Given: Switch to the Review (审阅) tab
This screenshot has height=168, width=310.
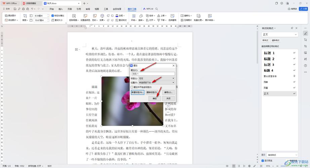Looking at the screenshot, I should click(x=88, y=9).
